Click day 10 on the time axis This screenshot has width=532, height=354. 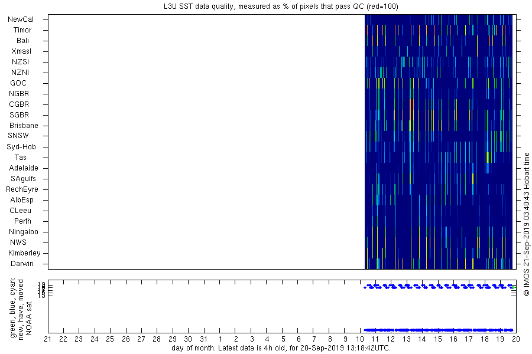pos(360,339)
